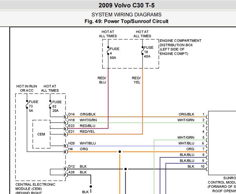Click 'HOT AT ALL TIMES' above Fuse 18
This screenshot has height=194, width=236.
tap(142, 34)
